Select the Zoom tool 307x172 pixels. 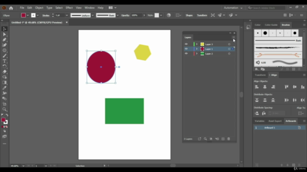click(4, 109)
